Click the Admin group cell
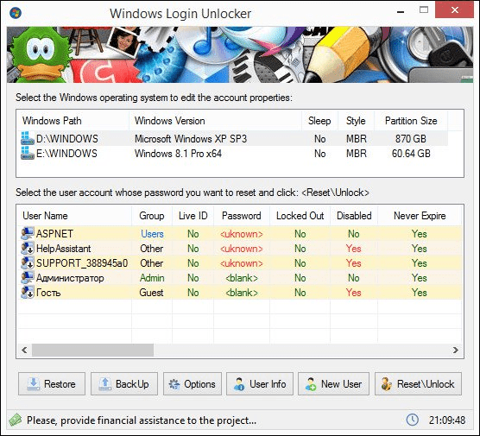480x436 pixels. 152,278
